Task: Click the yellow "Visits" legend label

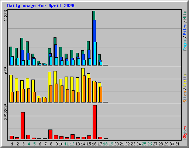Action: pos(185,81)
